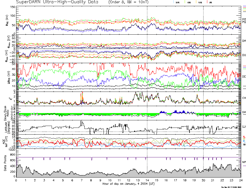Click the ΔΦpc (kV) axis label
The image size is (246, 188).
[9, 77]
